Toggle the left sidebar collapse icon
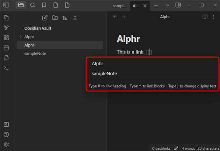The height and width of the screenshot is (151, 220). tap(6, 5)
